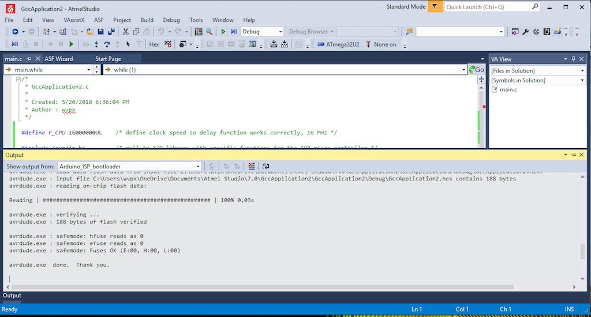The width and height of the screenshot is (591, 317).
Task: Click the INS status bar indicator
Action: tap(569, 309)
